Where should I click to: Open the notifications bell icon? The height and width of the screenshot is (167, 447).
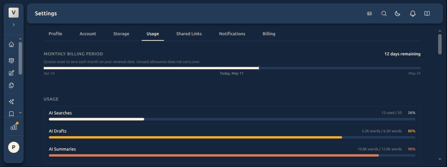pyautogui.click(x=413, y=13)
